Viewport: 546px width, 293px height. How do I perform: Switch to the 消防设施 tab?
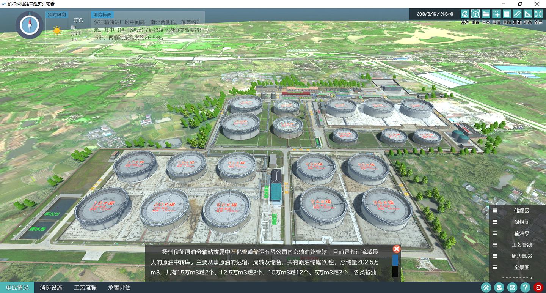tap(51, 287)
